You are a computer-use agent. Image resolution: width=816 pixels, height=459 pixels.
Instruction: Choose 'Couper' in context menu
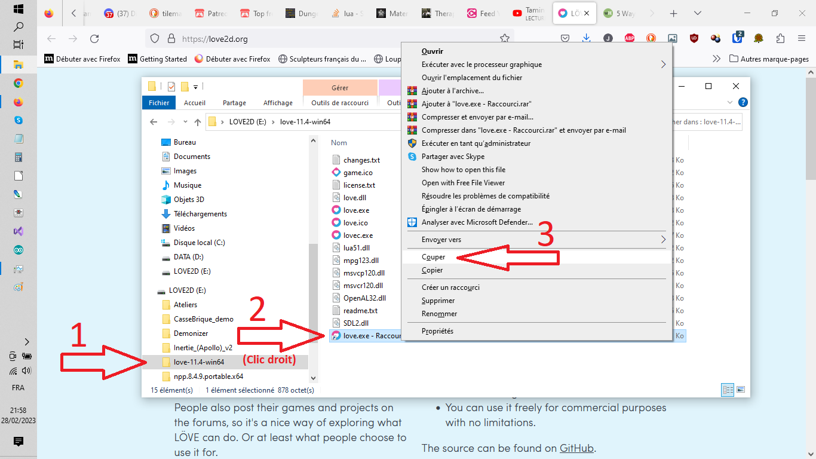[536, 257]
